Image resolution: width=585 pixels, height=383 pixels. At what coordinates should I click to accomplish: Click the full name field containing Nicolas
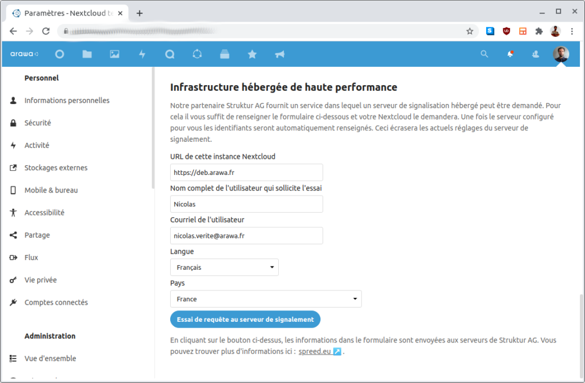click(246, 204)
